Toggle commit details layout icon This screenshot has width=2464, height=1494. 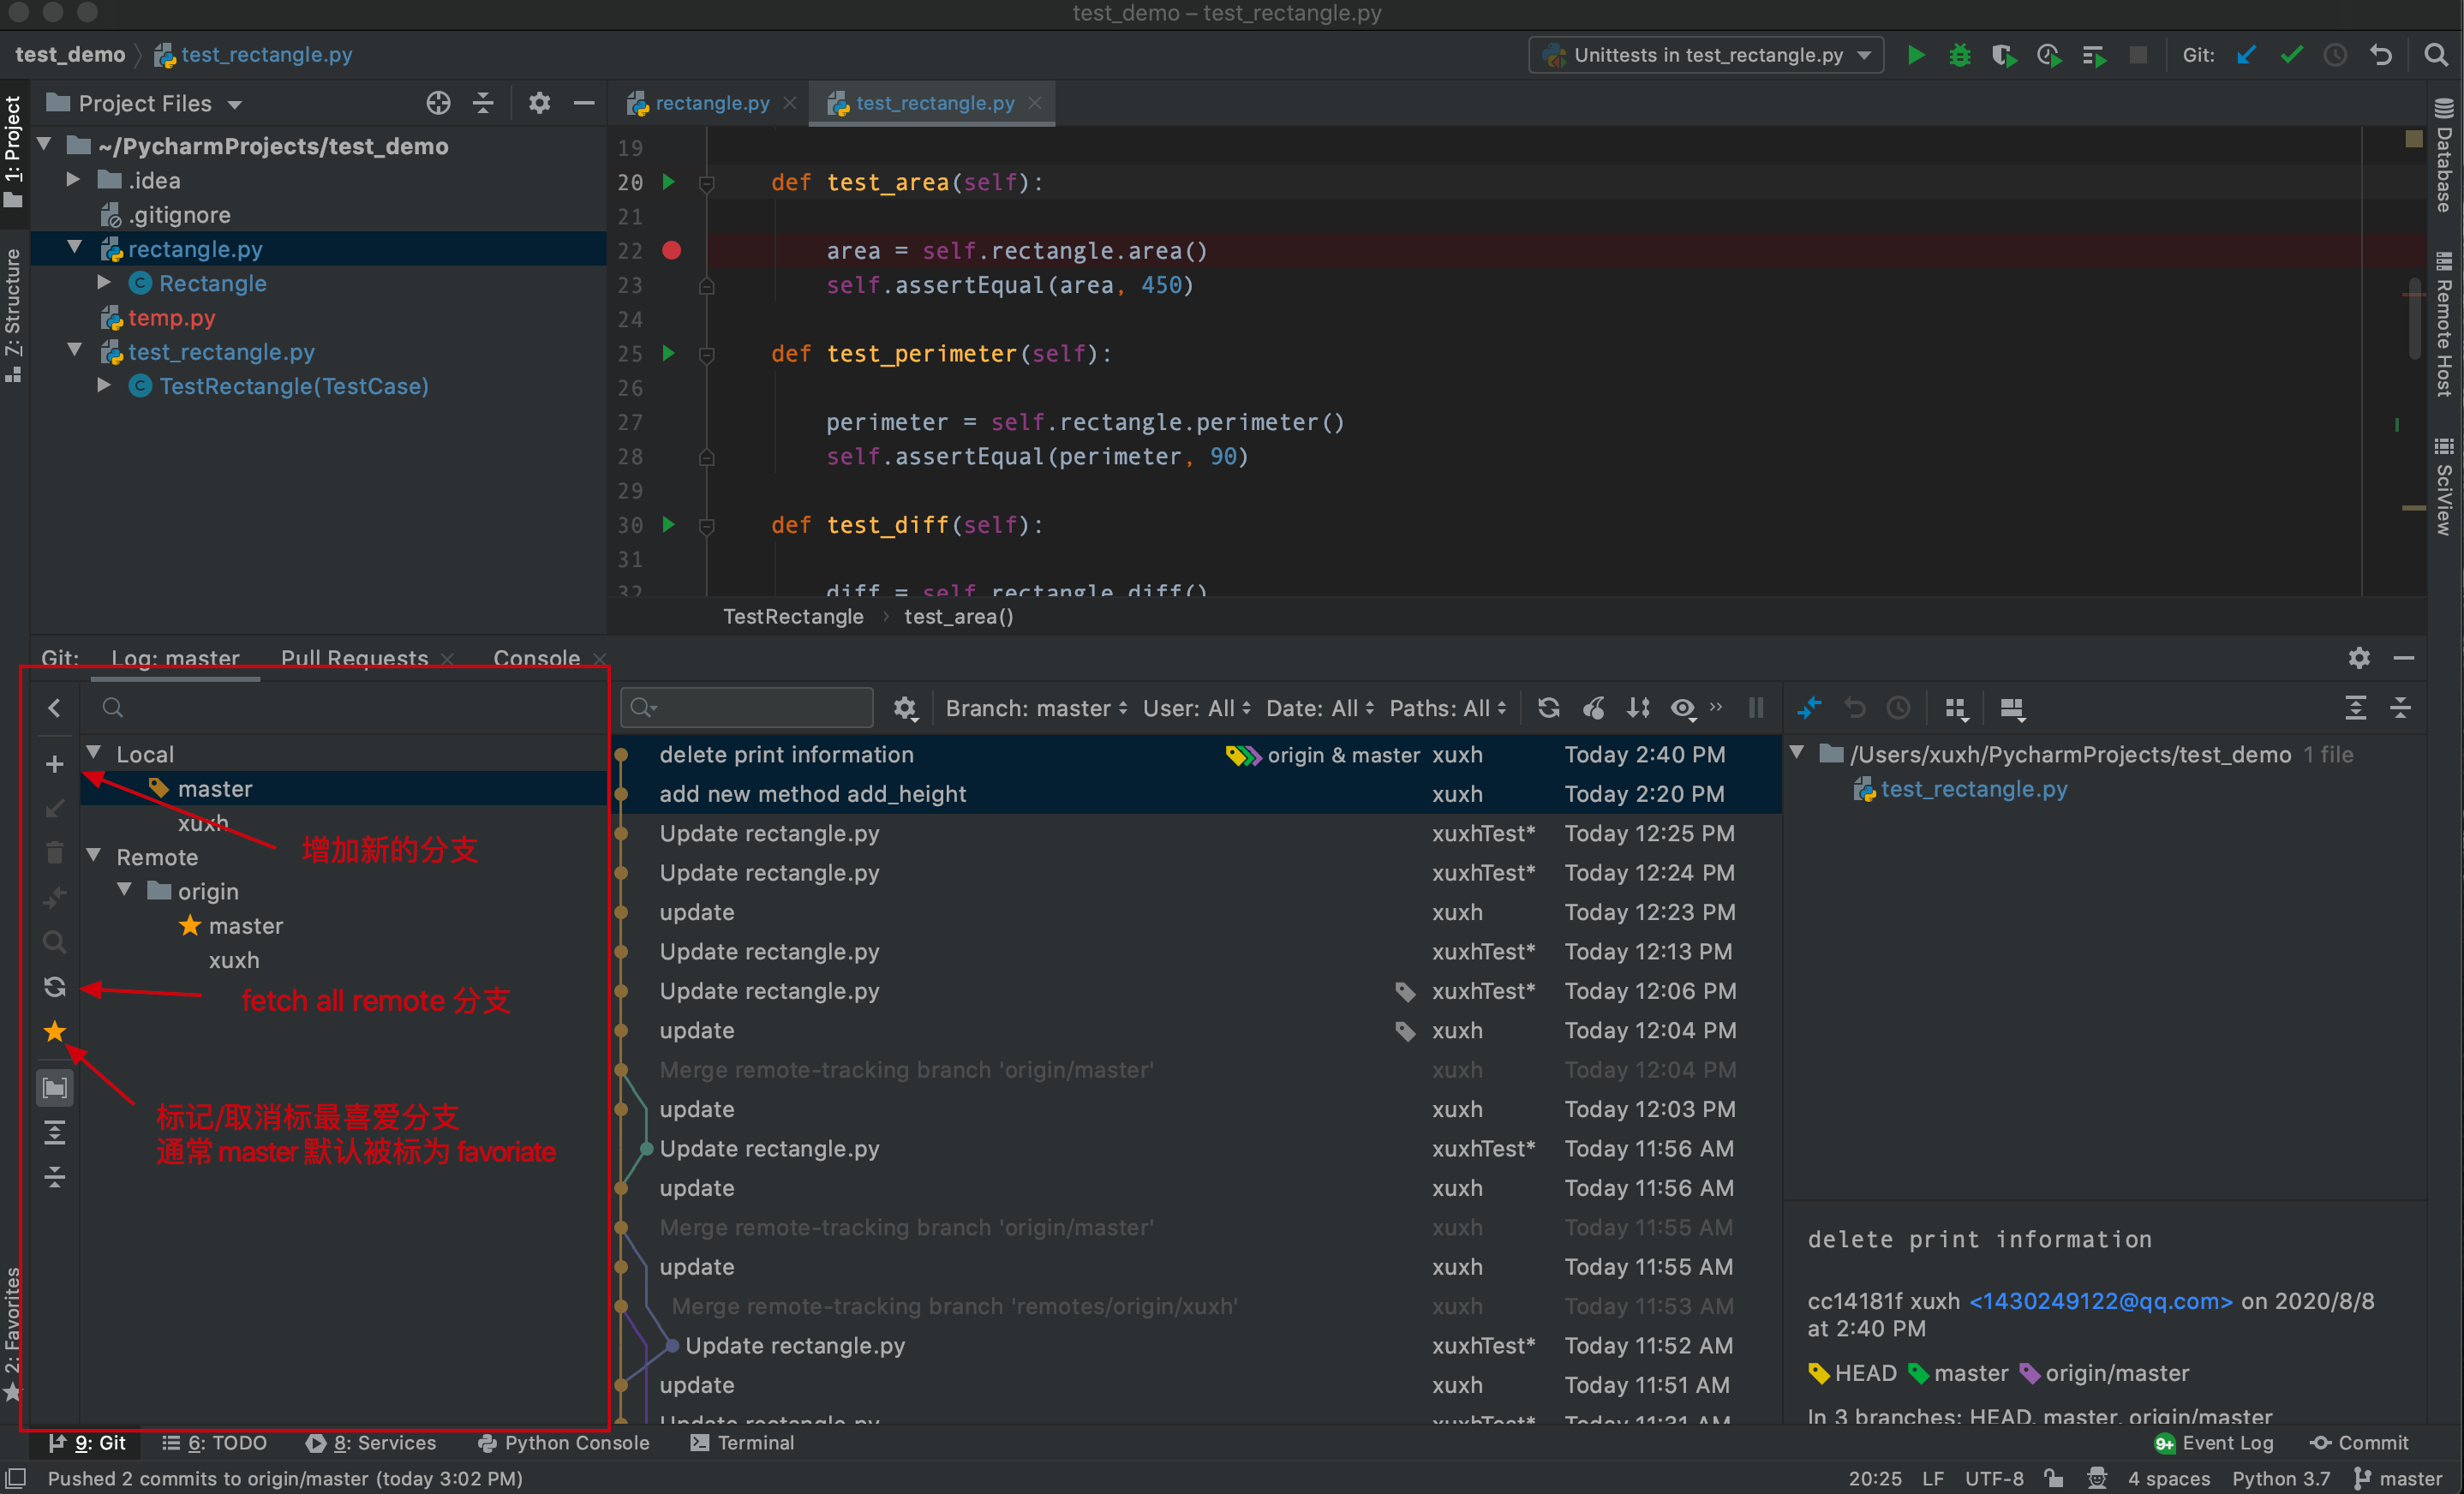(x=2012, y=708)
